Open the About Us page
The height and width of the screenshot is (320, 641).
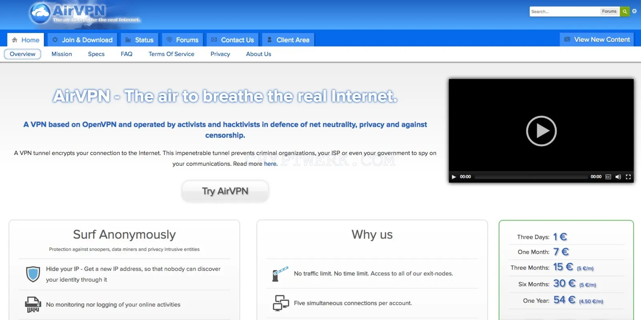point(258,54)
